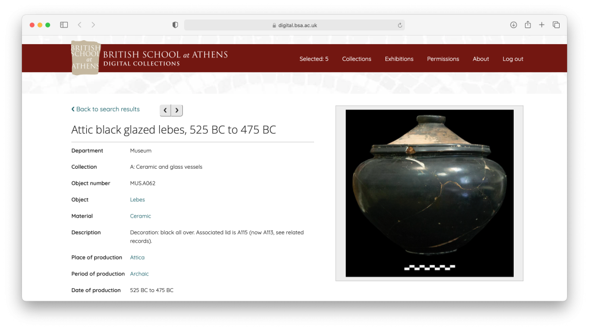589x330 pixels.
Task: Open the Exhibitions menu item
Action: coord(399,59)
